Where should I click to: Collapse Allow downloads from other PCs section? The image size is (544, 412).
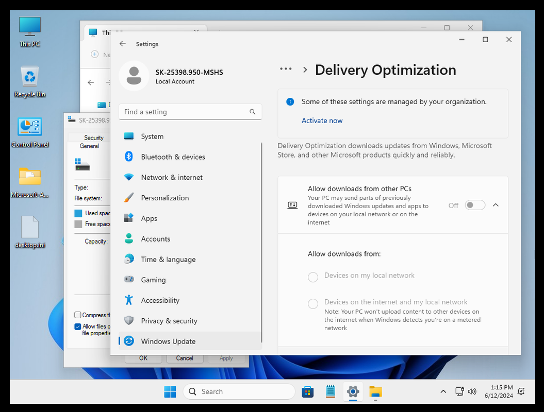tap(496, 205)
